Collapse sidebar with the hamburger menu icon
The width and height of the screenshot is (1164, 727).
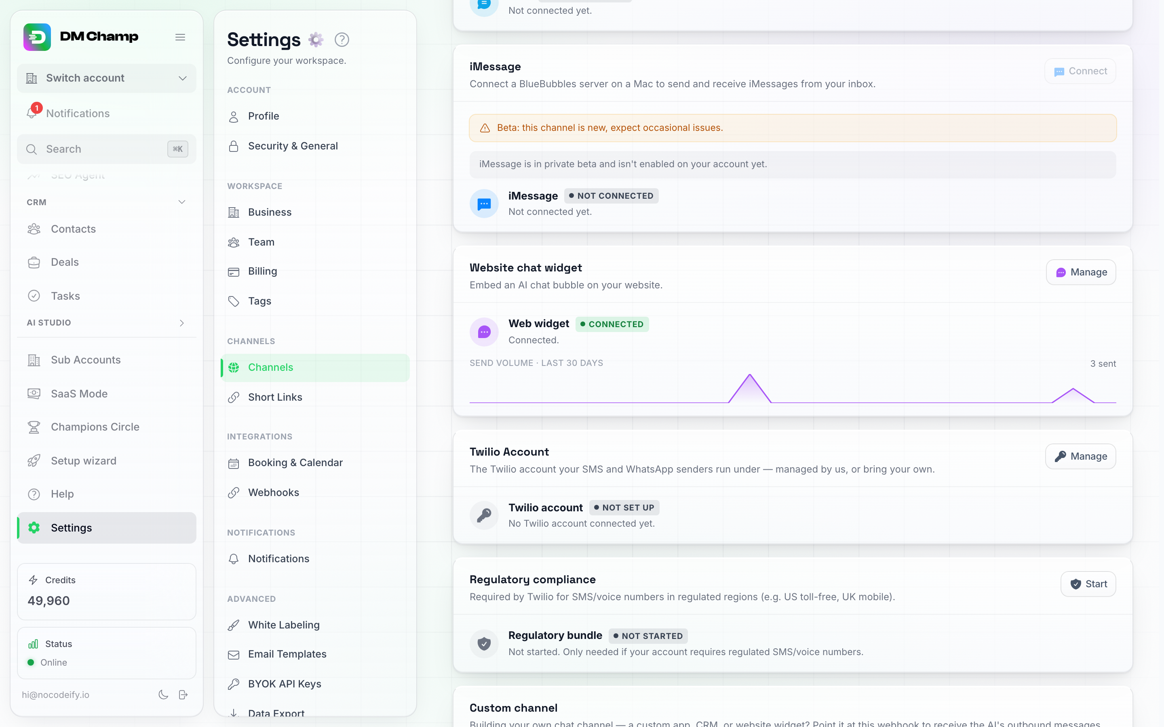point(180,37)
